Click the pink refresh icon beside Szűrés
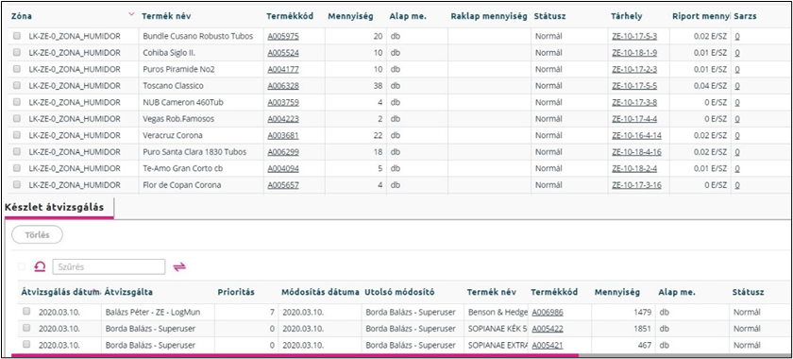Image resolution: width=793 pixels, height=359 pixels. point(40,266)
